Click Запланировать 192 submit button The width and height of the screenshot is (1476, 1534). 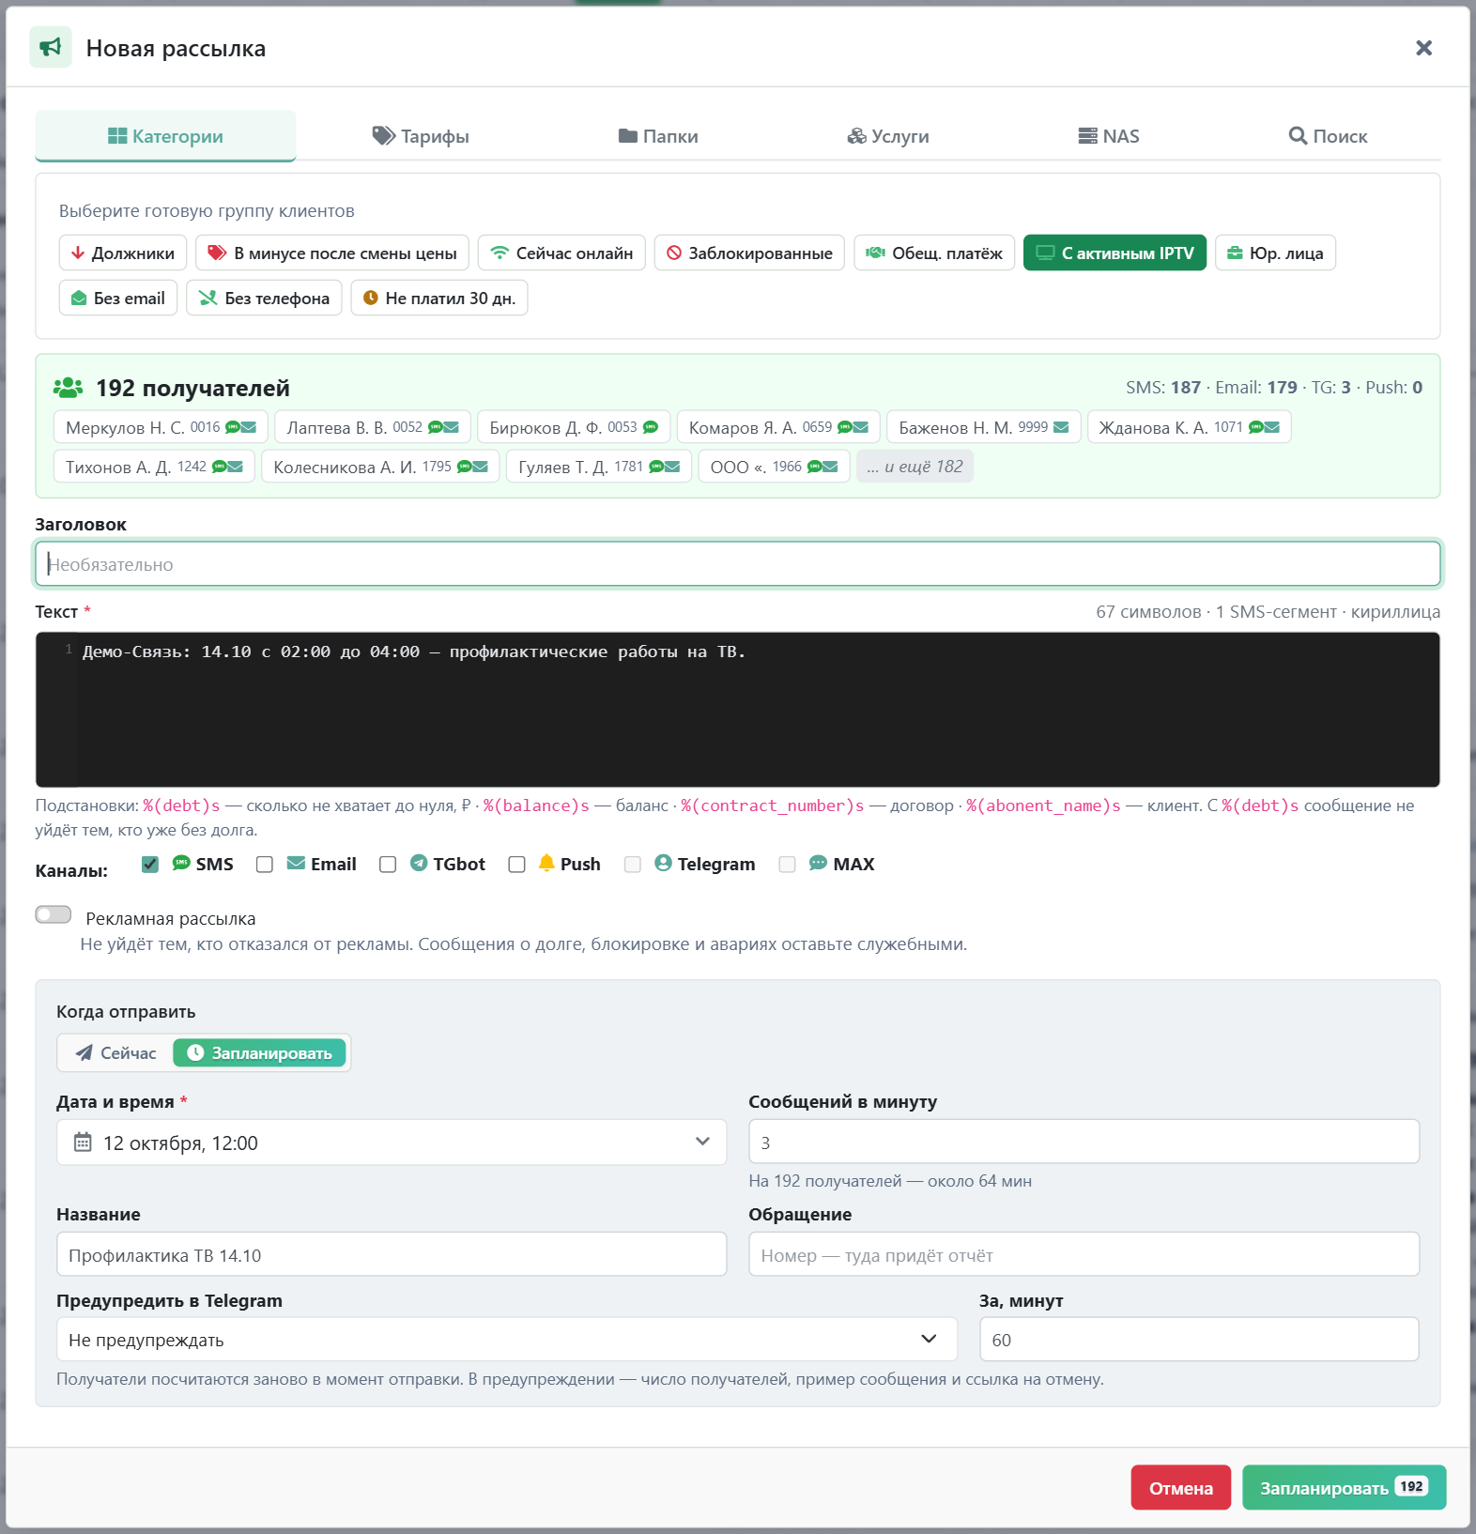pos(1344,1488)
